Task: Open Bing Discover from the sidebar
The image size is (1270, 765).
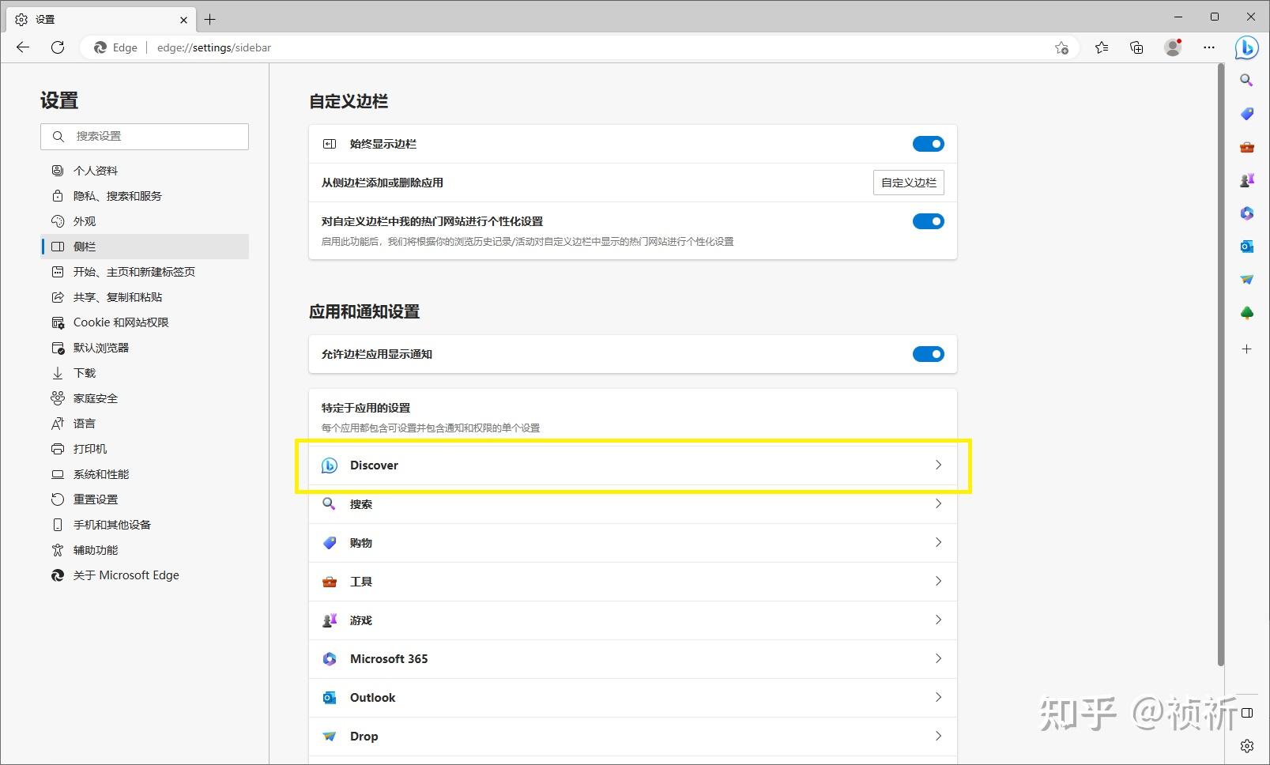Action: point(1246,48)
